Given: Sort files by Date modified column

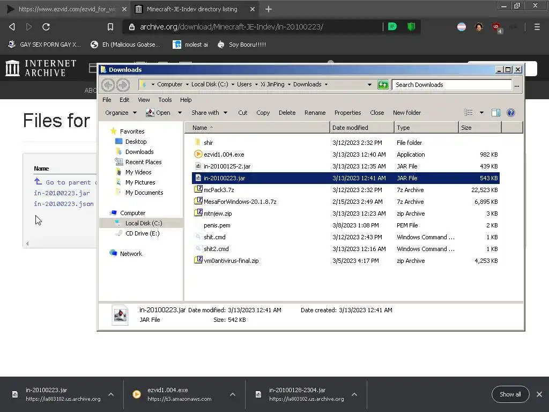Looking at the screenshot, I should 362,128.
